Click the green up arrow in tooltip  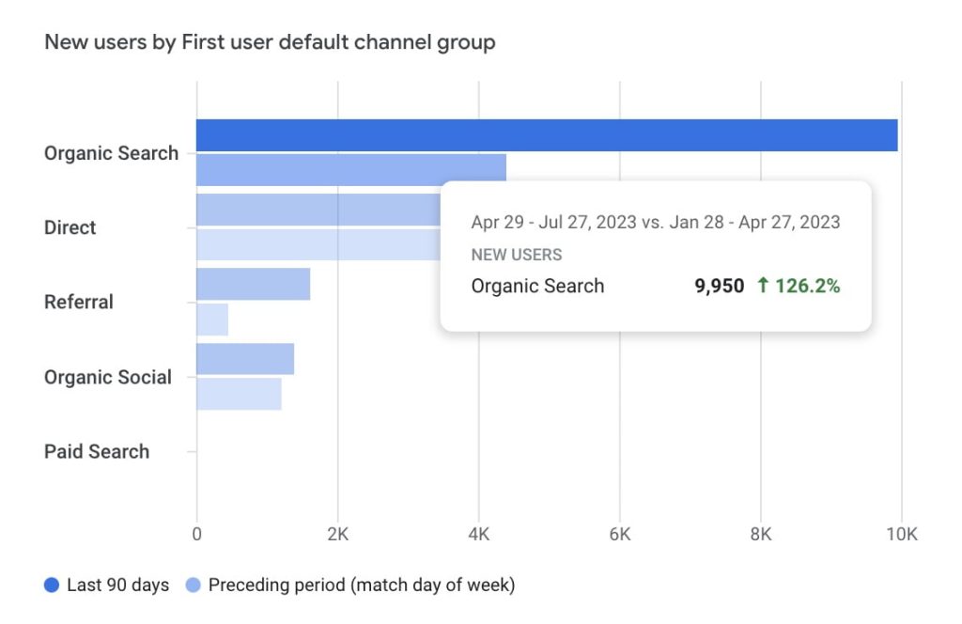pos(763,286)
